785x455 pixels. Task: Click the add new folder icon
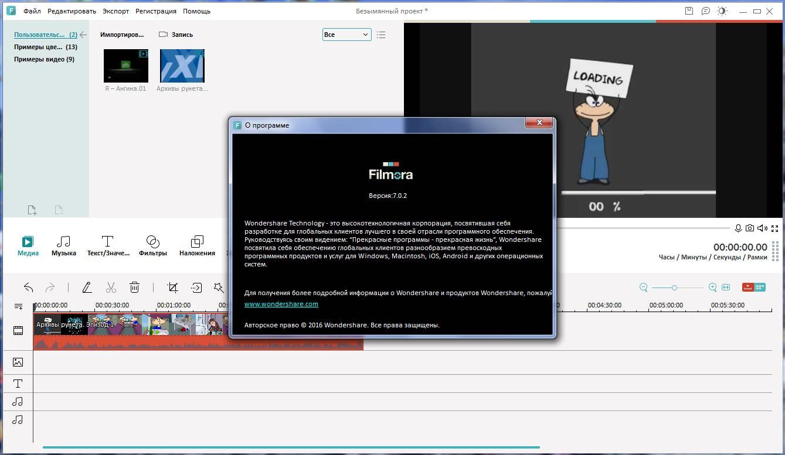pos(32,210)
